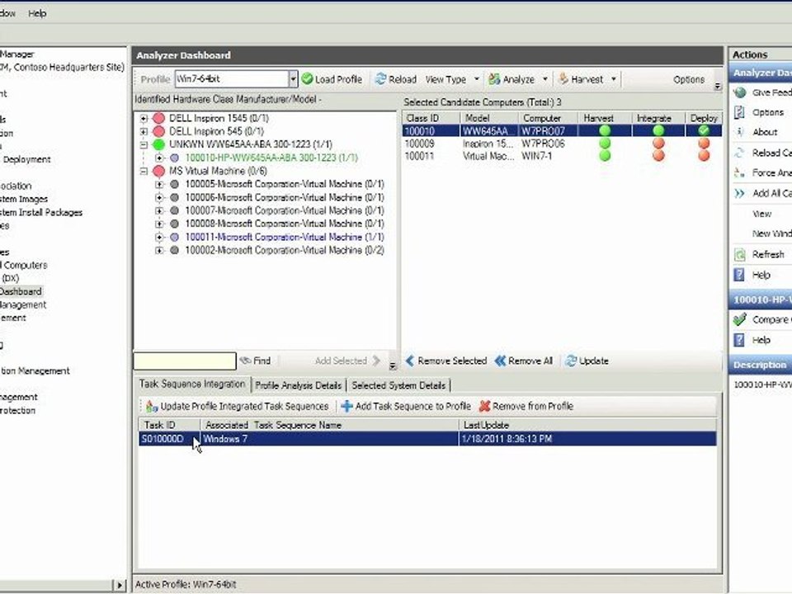Click the red status dot for MS Virtual Machine
792x594 pixels.
coord(159,172)
